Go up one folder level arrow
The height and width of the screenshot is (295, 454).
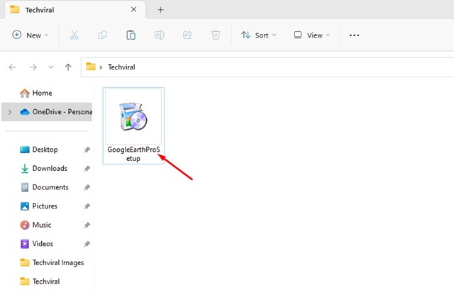(68, 67)
